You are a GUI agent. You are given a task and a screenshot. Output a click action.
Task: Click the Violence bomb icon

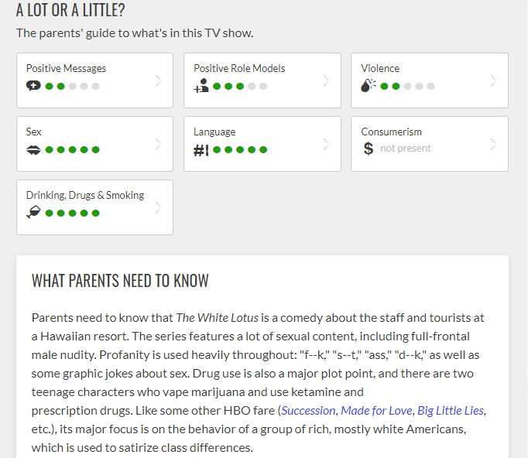pyautogui.click(x=368, y=85)
